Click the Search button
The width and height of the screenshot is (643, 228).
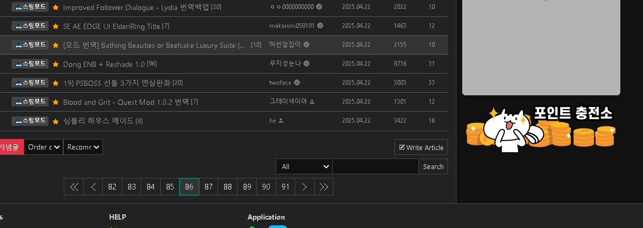point(433,166)
